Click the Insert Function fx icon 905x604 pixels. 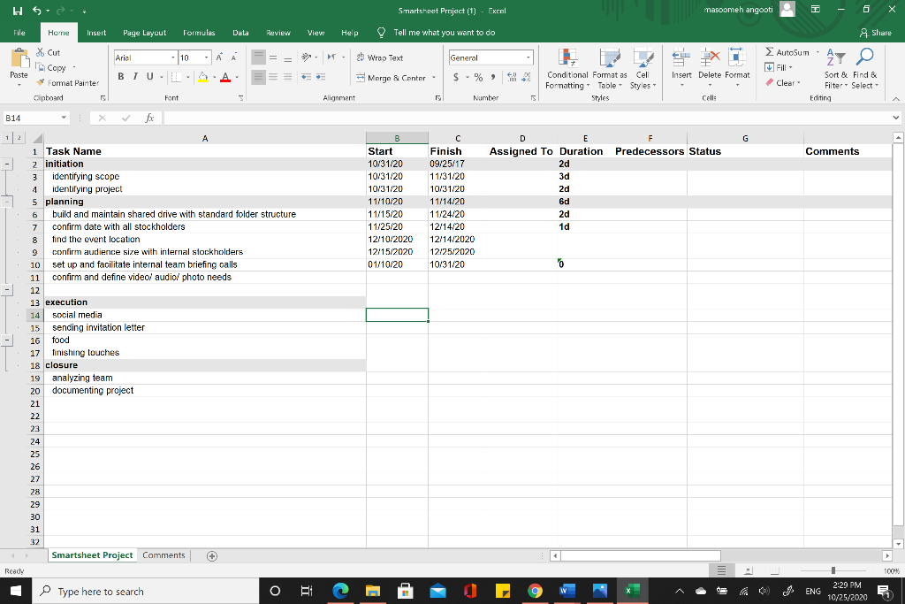(150, 118)
